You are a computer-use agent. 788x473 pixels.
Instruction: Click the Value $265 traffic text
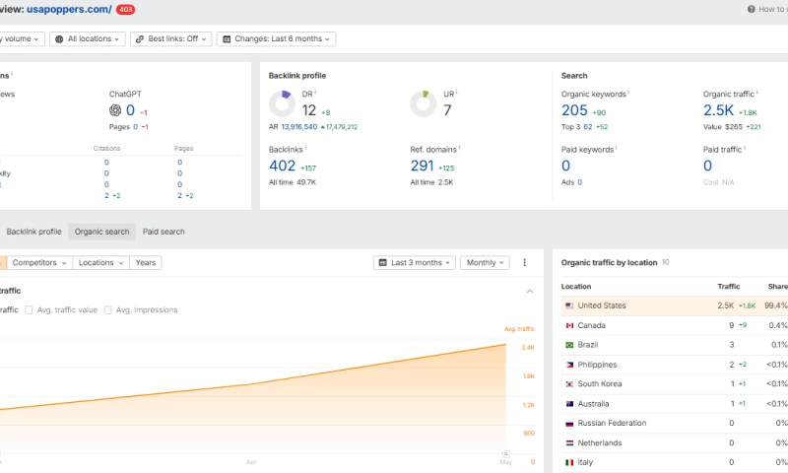723,127
